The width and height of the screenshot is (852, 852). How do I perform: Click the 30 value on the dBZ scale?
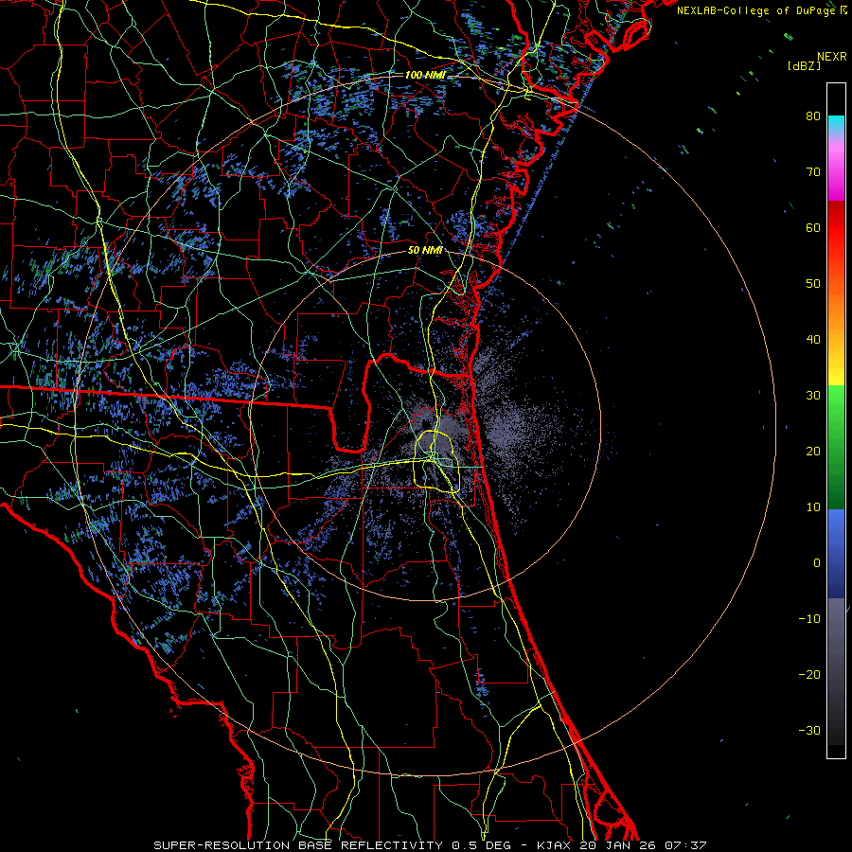point(813,395)
